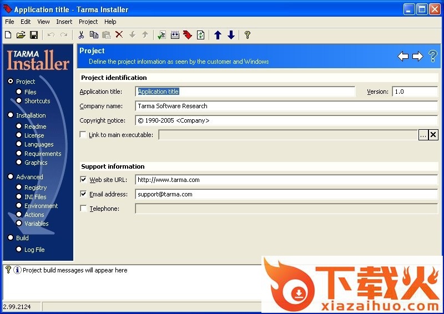444x314 pixels.
Task: Click the refresh document toolbar icon
Action: pyautogui.click(x=200, y=35)
